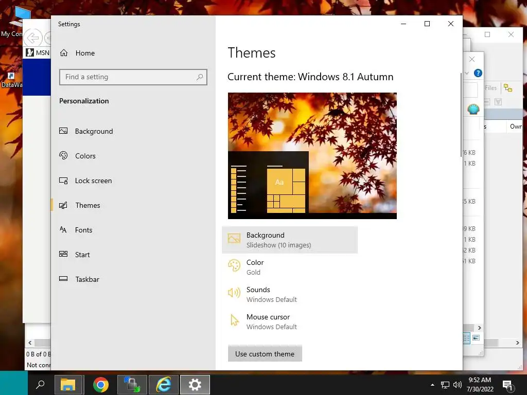Open theme Background Slideshow (10 images) option

[x=290, y=240]
